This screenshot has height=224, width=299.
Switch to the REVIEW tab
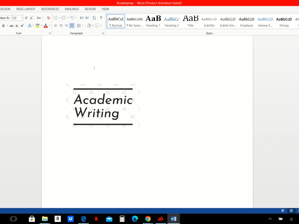[x=90, y=9]
